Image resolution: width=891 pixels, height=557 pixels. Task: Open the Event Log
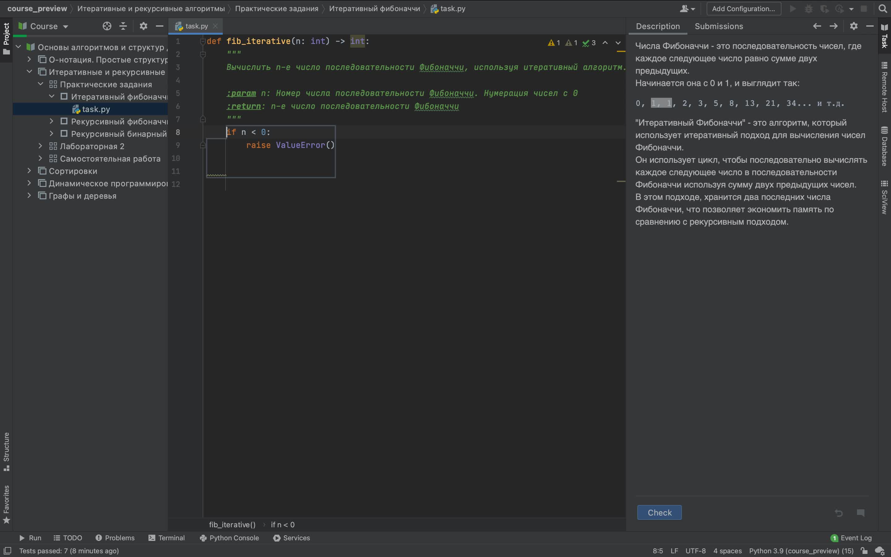point(851,538)
